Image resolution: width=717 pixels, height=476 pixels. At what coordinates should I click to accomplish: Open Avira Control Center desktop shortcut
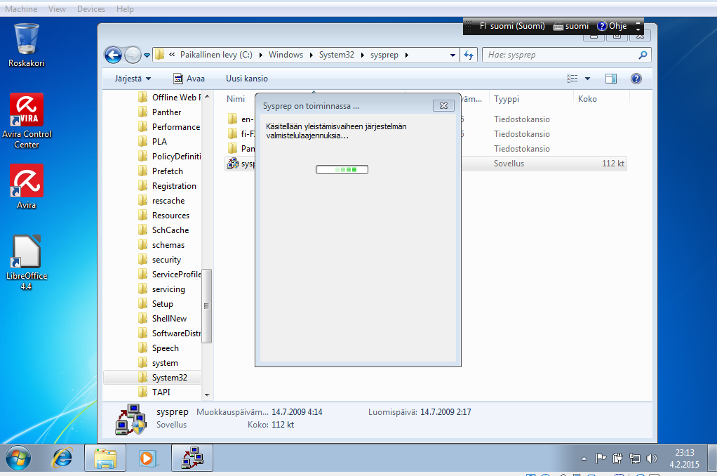[27, 114]
